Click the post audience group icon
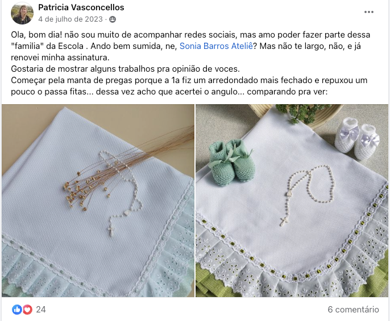This screenshot has width=390, height=321. tap(113, 19)
